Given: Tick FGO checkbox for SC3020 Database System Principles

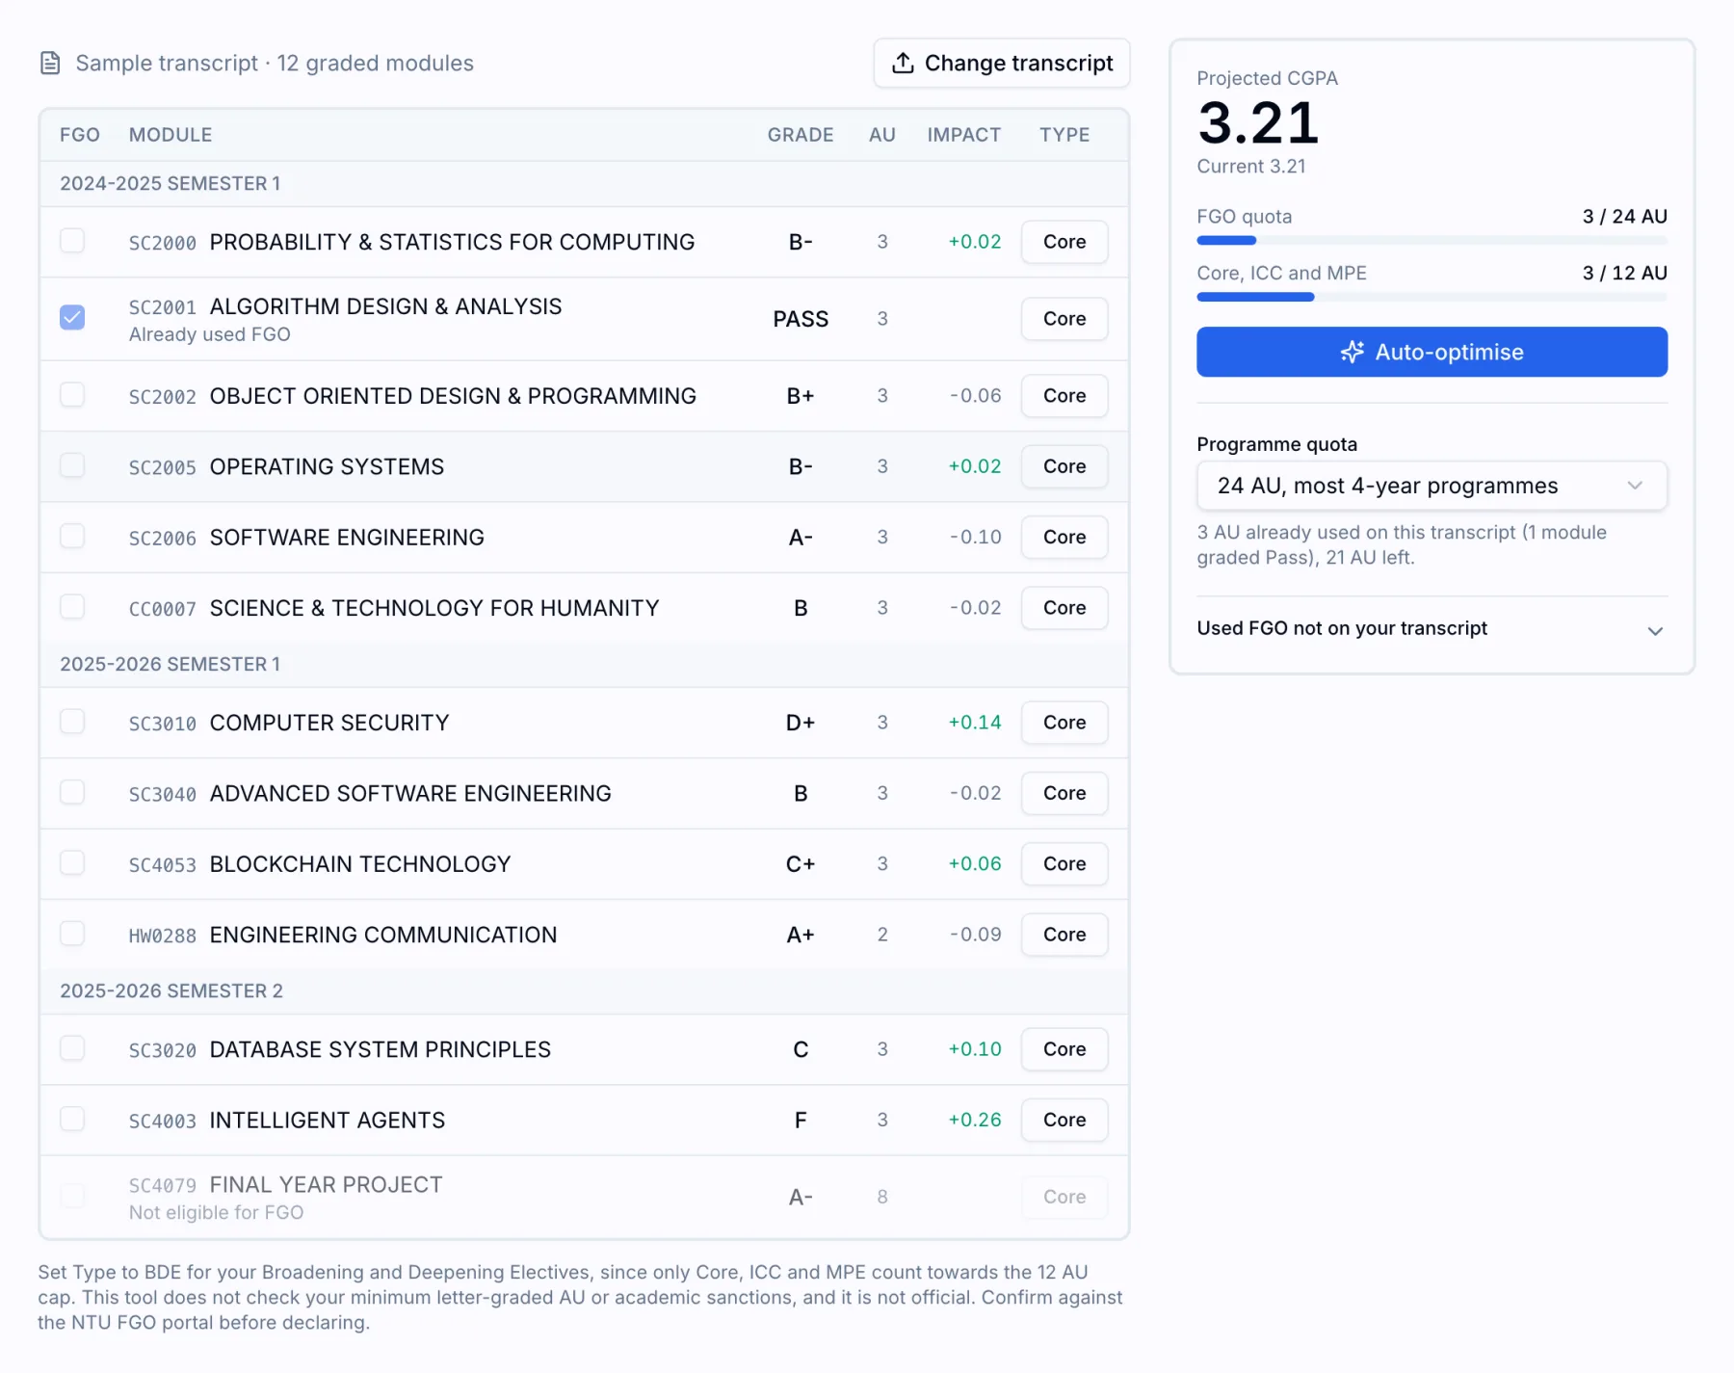Looking at the screenshot, I should point(72,1047).
